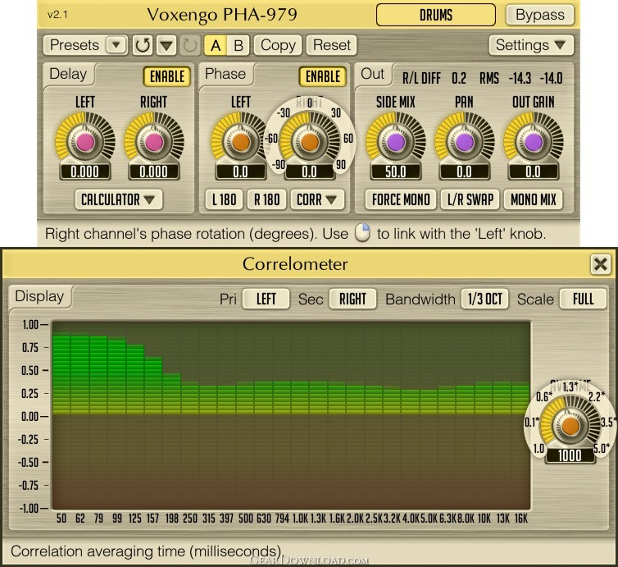Click the 16K frequency band label
Screen dimensions: 618x567
521,518
